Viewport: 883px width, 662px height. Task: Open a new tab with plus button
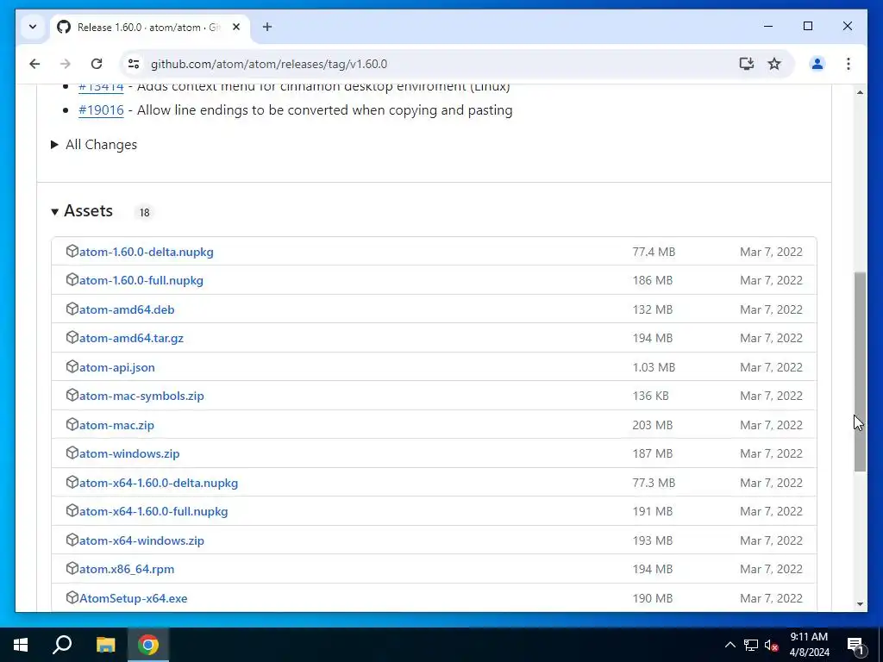pos(267,27)
